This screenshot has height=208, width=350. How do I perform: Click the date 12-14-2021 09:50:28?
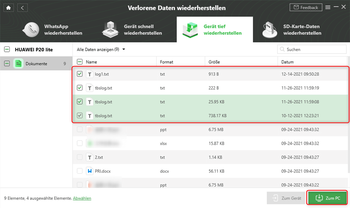coord(300,74)
